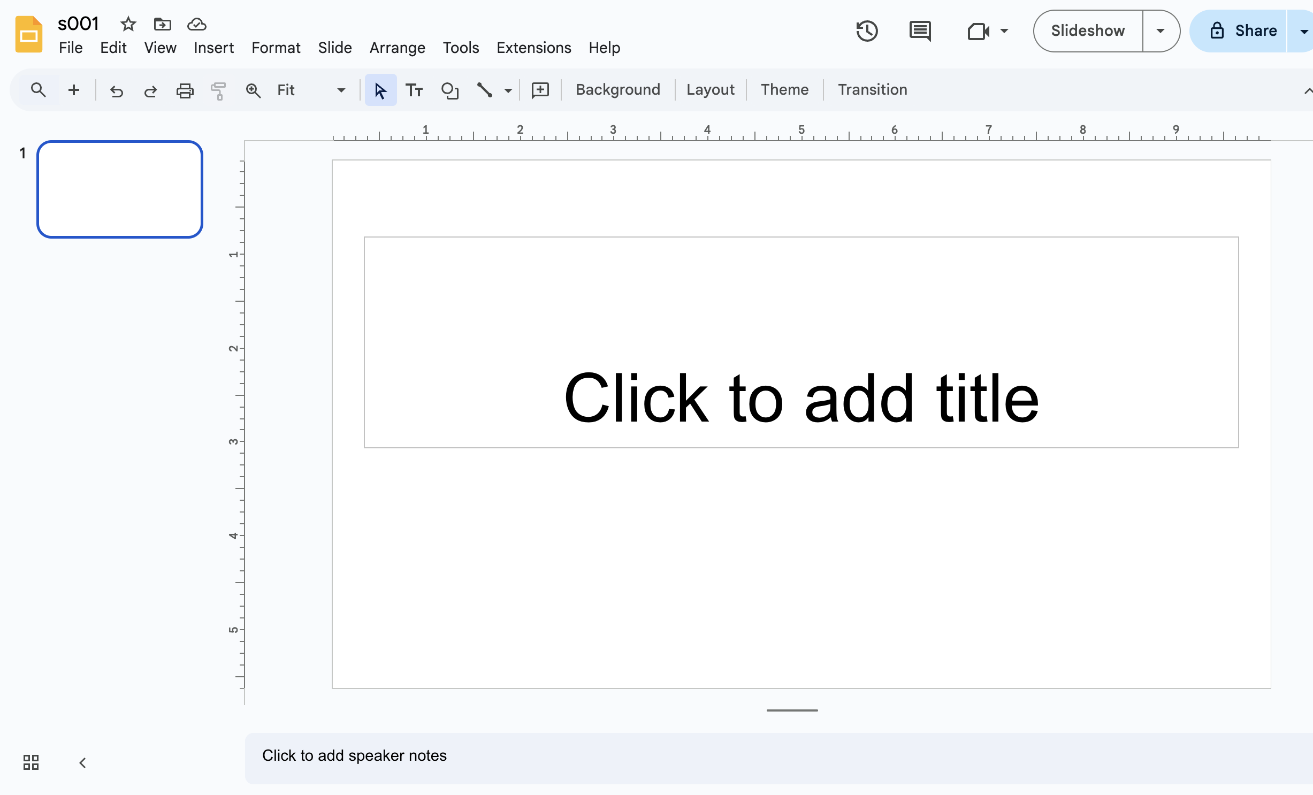Open the Theme panel
The height and width of the screenshot is (795, 1313).
click(x=784, y=89)
